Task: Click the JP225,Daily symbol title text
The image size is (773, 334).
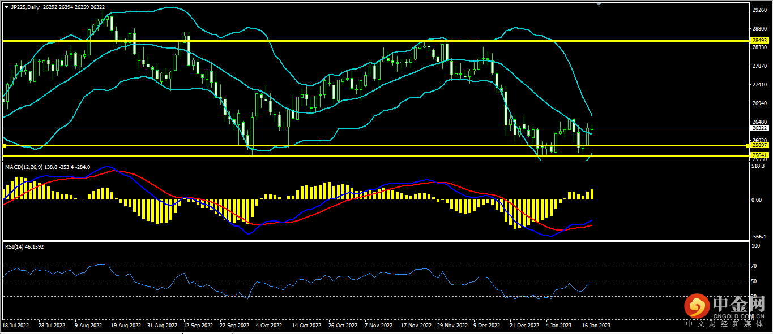Action: tap(25, 7)
